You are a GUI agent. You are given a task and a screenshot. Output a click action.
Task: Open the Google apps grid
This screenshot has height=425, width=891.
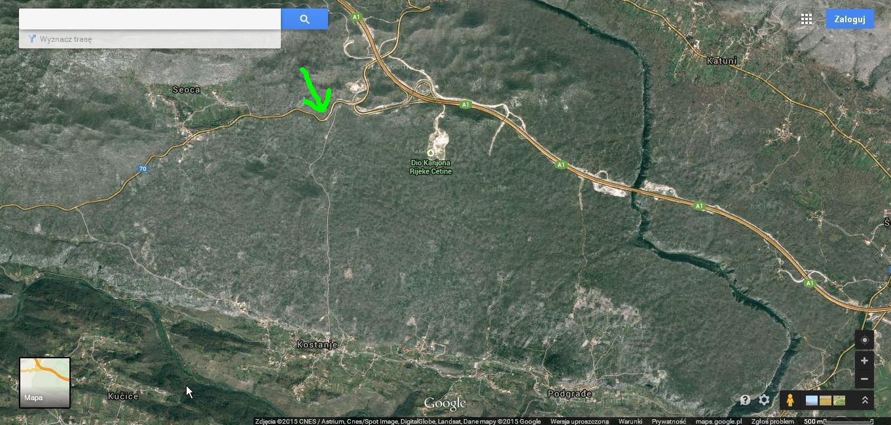click(807, 19)
